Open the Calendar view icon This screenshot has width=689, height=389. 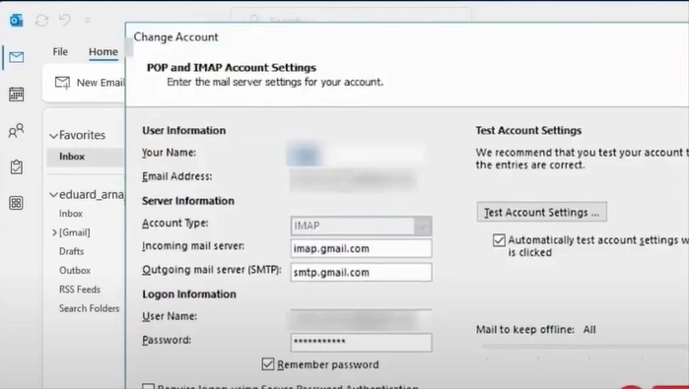coord(17,94)
